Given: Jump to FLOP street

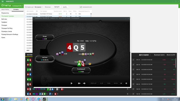Looking at the screenshot, I should click(102, 83).
